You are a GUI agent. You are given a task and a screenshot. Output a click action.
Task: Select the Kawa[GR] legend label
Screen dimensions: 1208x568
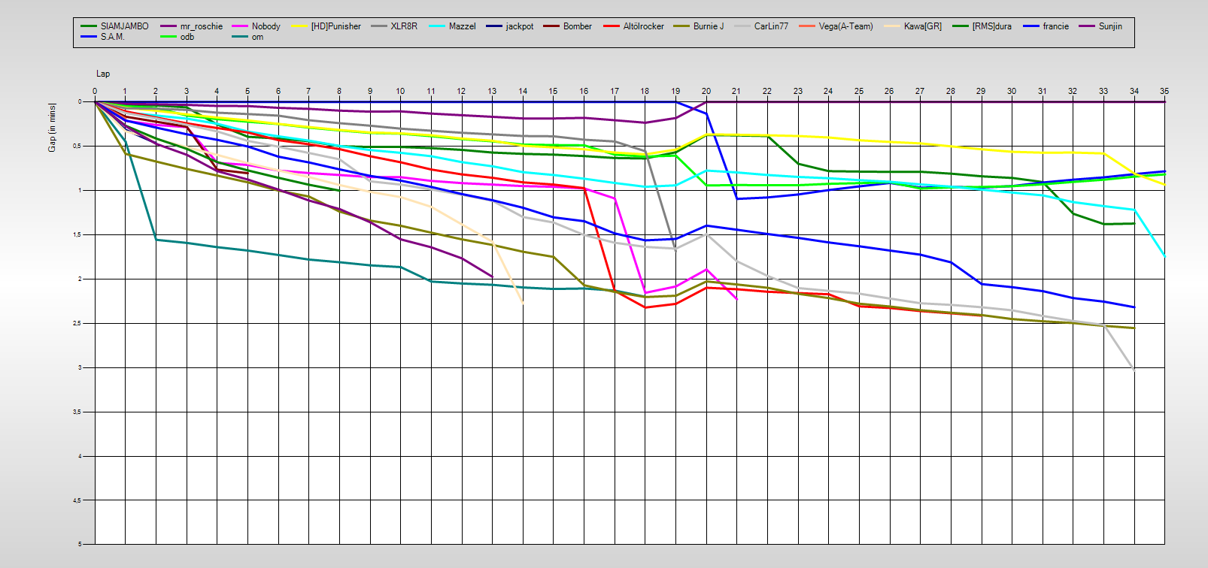coord(922,26)
